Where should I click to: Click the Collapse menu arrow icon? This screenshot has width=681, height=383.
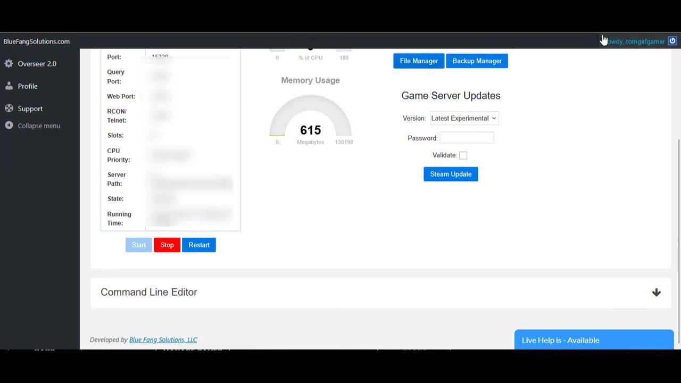click(x=9, y=126)
